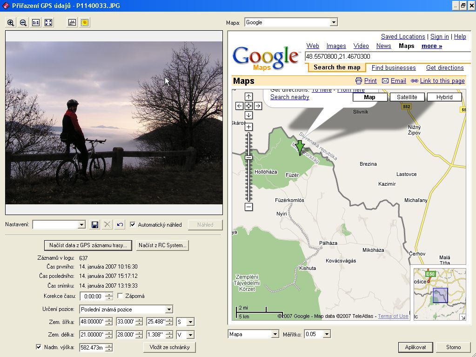Open the Mapa provider dropdown showing Google
The height and width of the screenshot is (357, 476).
pos(333,22)
